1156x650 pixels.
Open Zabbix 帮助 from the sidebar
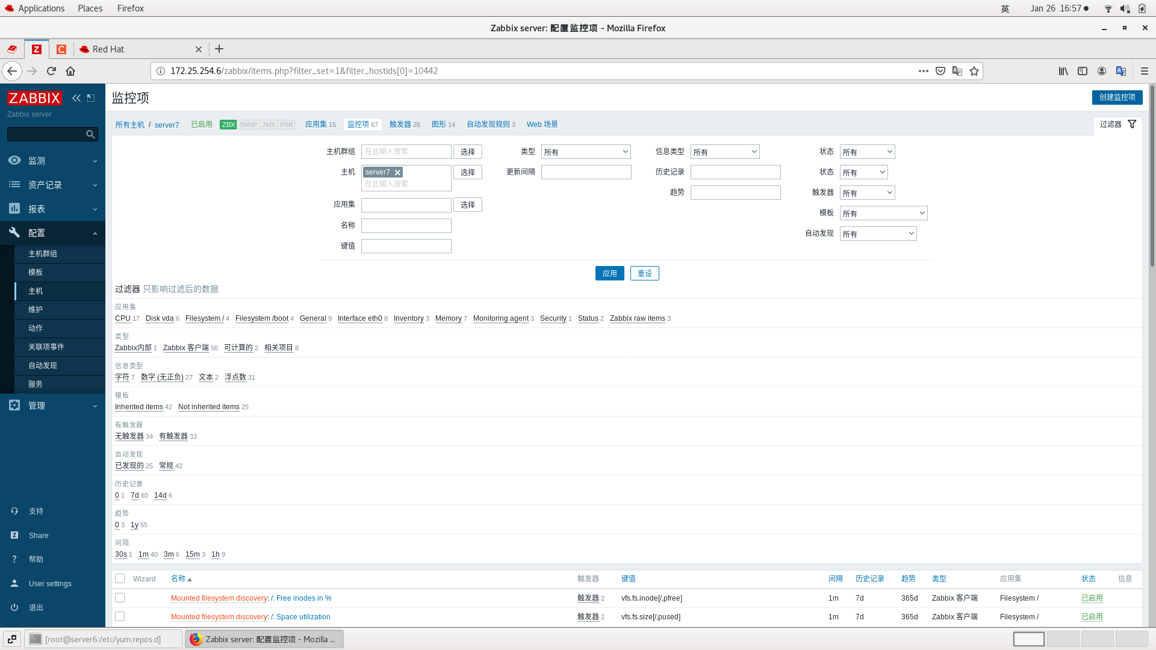coord(14,559)
